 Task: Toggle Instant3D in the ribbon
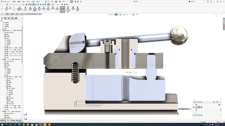(62, 9)
